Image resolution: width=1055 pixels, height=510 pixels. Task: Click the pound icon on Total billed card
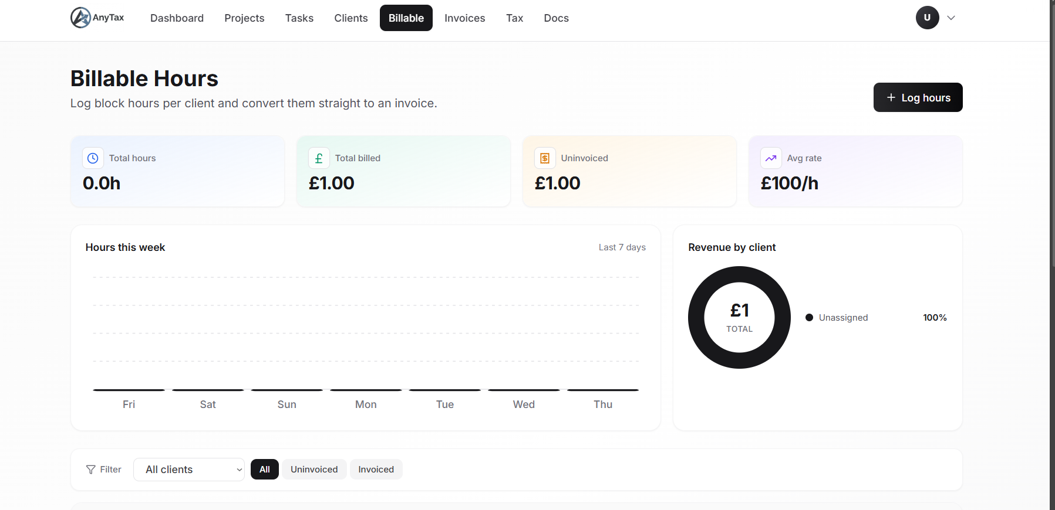319,158
